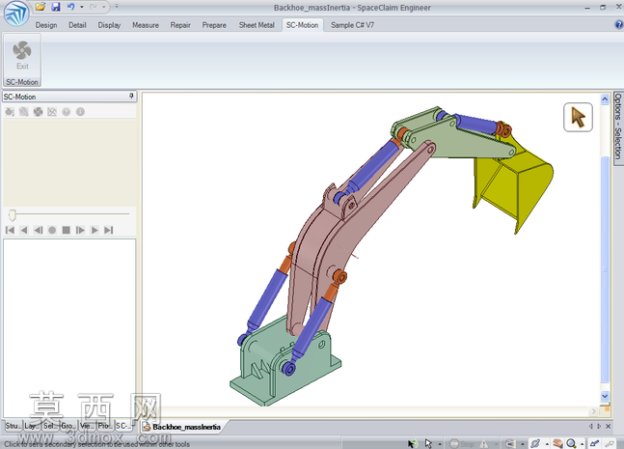Open the Sample C# V7 tab
Viewport: 624px width, 449px height.
pyautogui.click(x=352, y=25)
